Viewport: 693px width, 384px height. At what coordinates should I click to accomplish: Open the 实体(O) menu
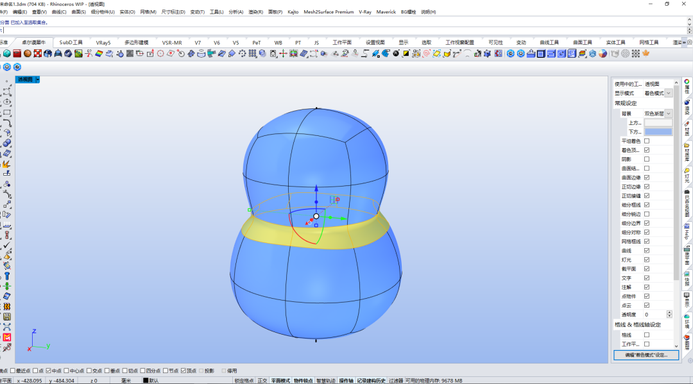(x=127, y=12)
